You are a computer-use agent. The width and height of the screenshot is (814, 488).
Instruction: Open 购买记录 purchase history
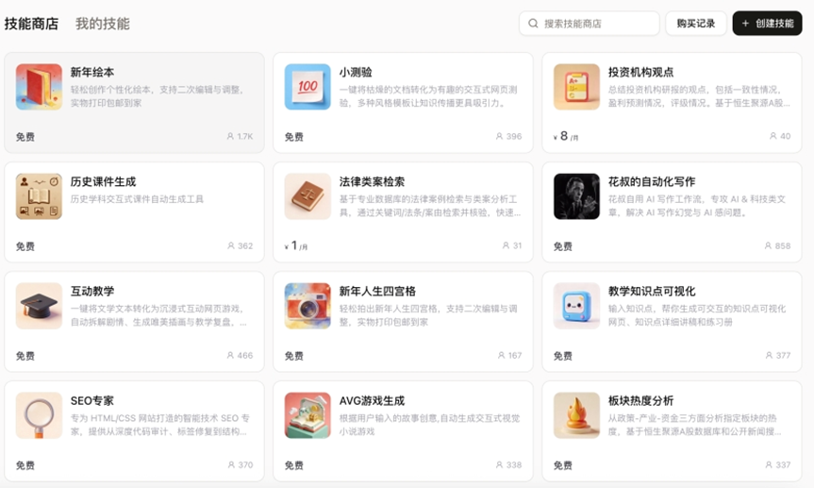tap(696, 24)
